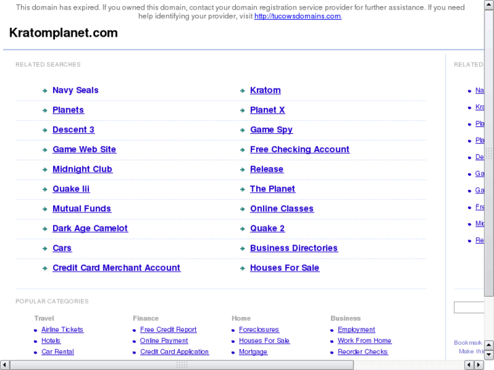
Task: Click arrow bullet beside Planets
Action: pyautogui.click(x=45, y=111)
